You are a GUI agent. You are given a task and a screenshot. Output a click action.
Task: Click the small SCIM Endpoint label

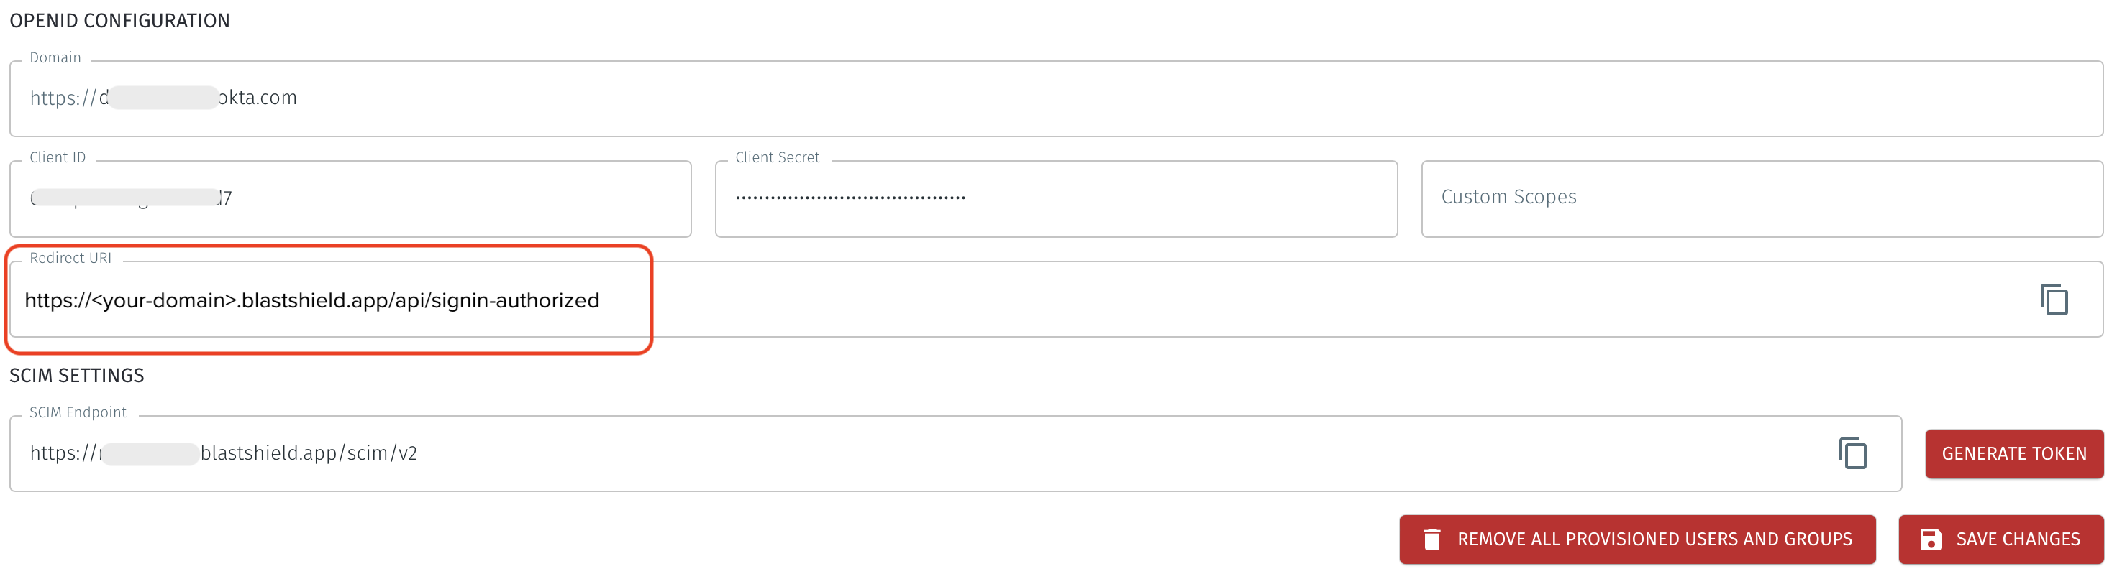78,412
